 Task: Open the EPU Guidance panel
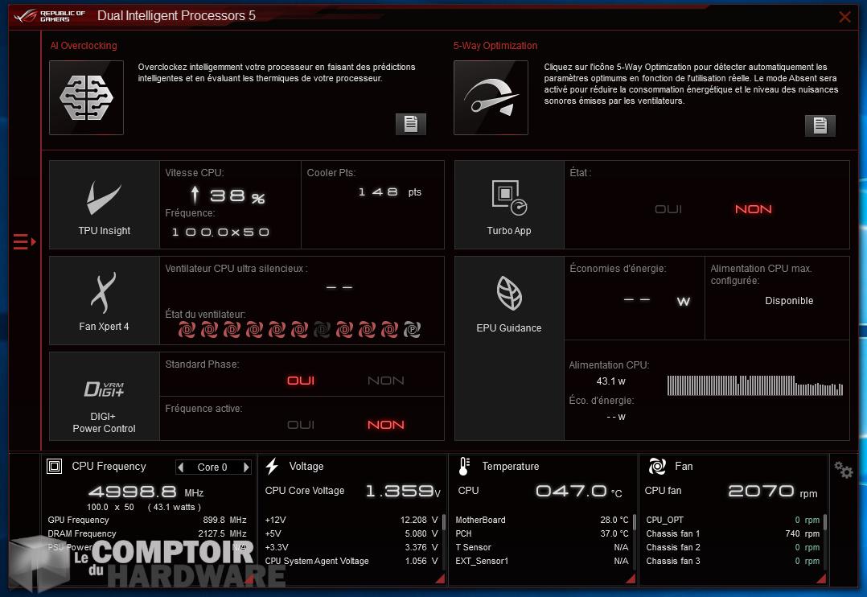point(509,302)
